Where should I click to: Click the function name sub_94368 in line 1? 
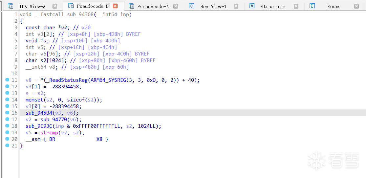[x=80, y=14]
